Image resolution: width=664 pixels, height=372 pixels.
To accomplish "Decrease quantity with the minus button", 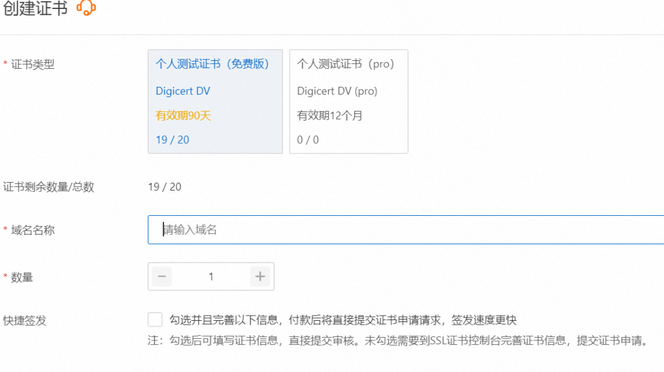I will 162,277.
